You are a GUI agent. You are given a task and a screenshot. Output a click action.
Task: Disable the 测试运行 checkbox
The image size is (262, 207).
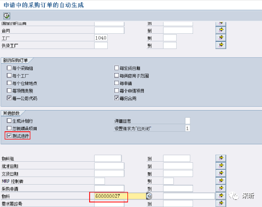[x=9, y=136]
